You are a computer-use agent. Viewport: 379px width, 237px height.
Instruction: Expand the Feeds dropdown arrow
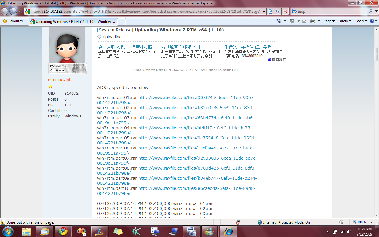(x=298, y=21)
